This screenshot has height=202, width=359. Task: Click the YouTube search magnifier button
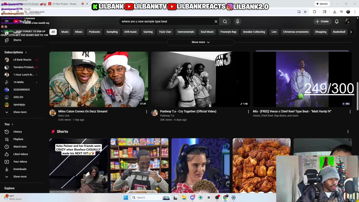click(225, 21)
